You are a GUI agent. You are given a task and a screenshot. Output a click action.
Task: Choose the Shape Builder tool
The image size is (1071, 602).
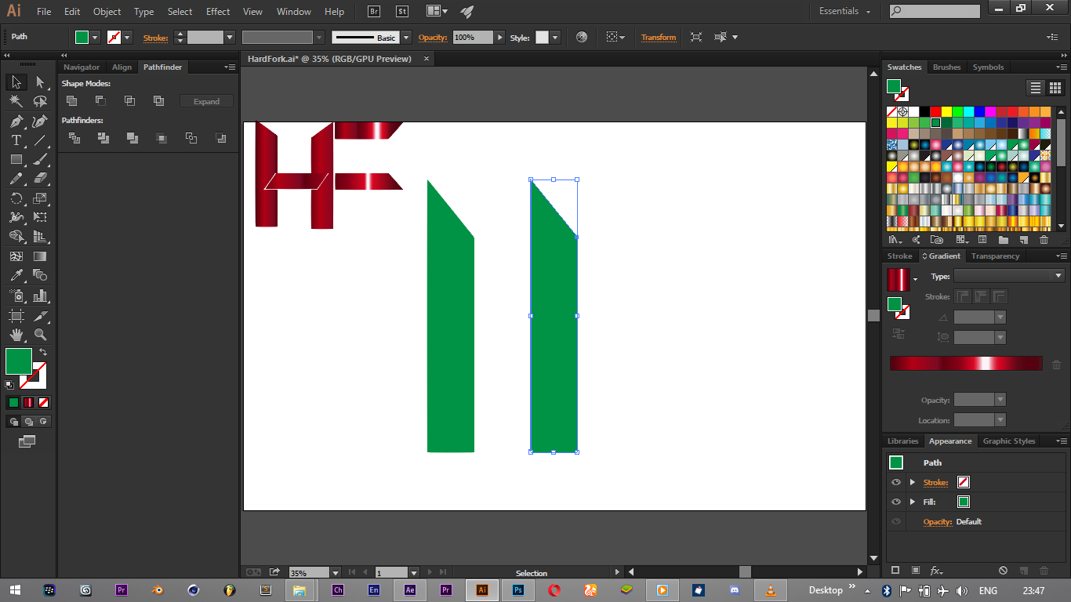click(16, 236)
